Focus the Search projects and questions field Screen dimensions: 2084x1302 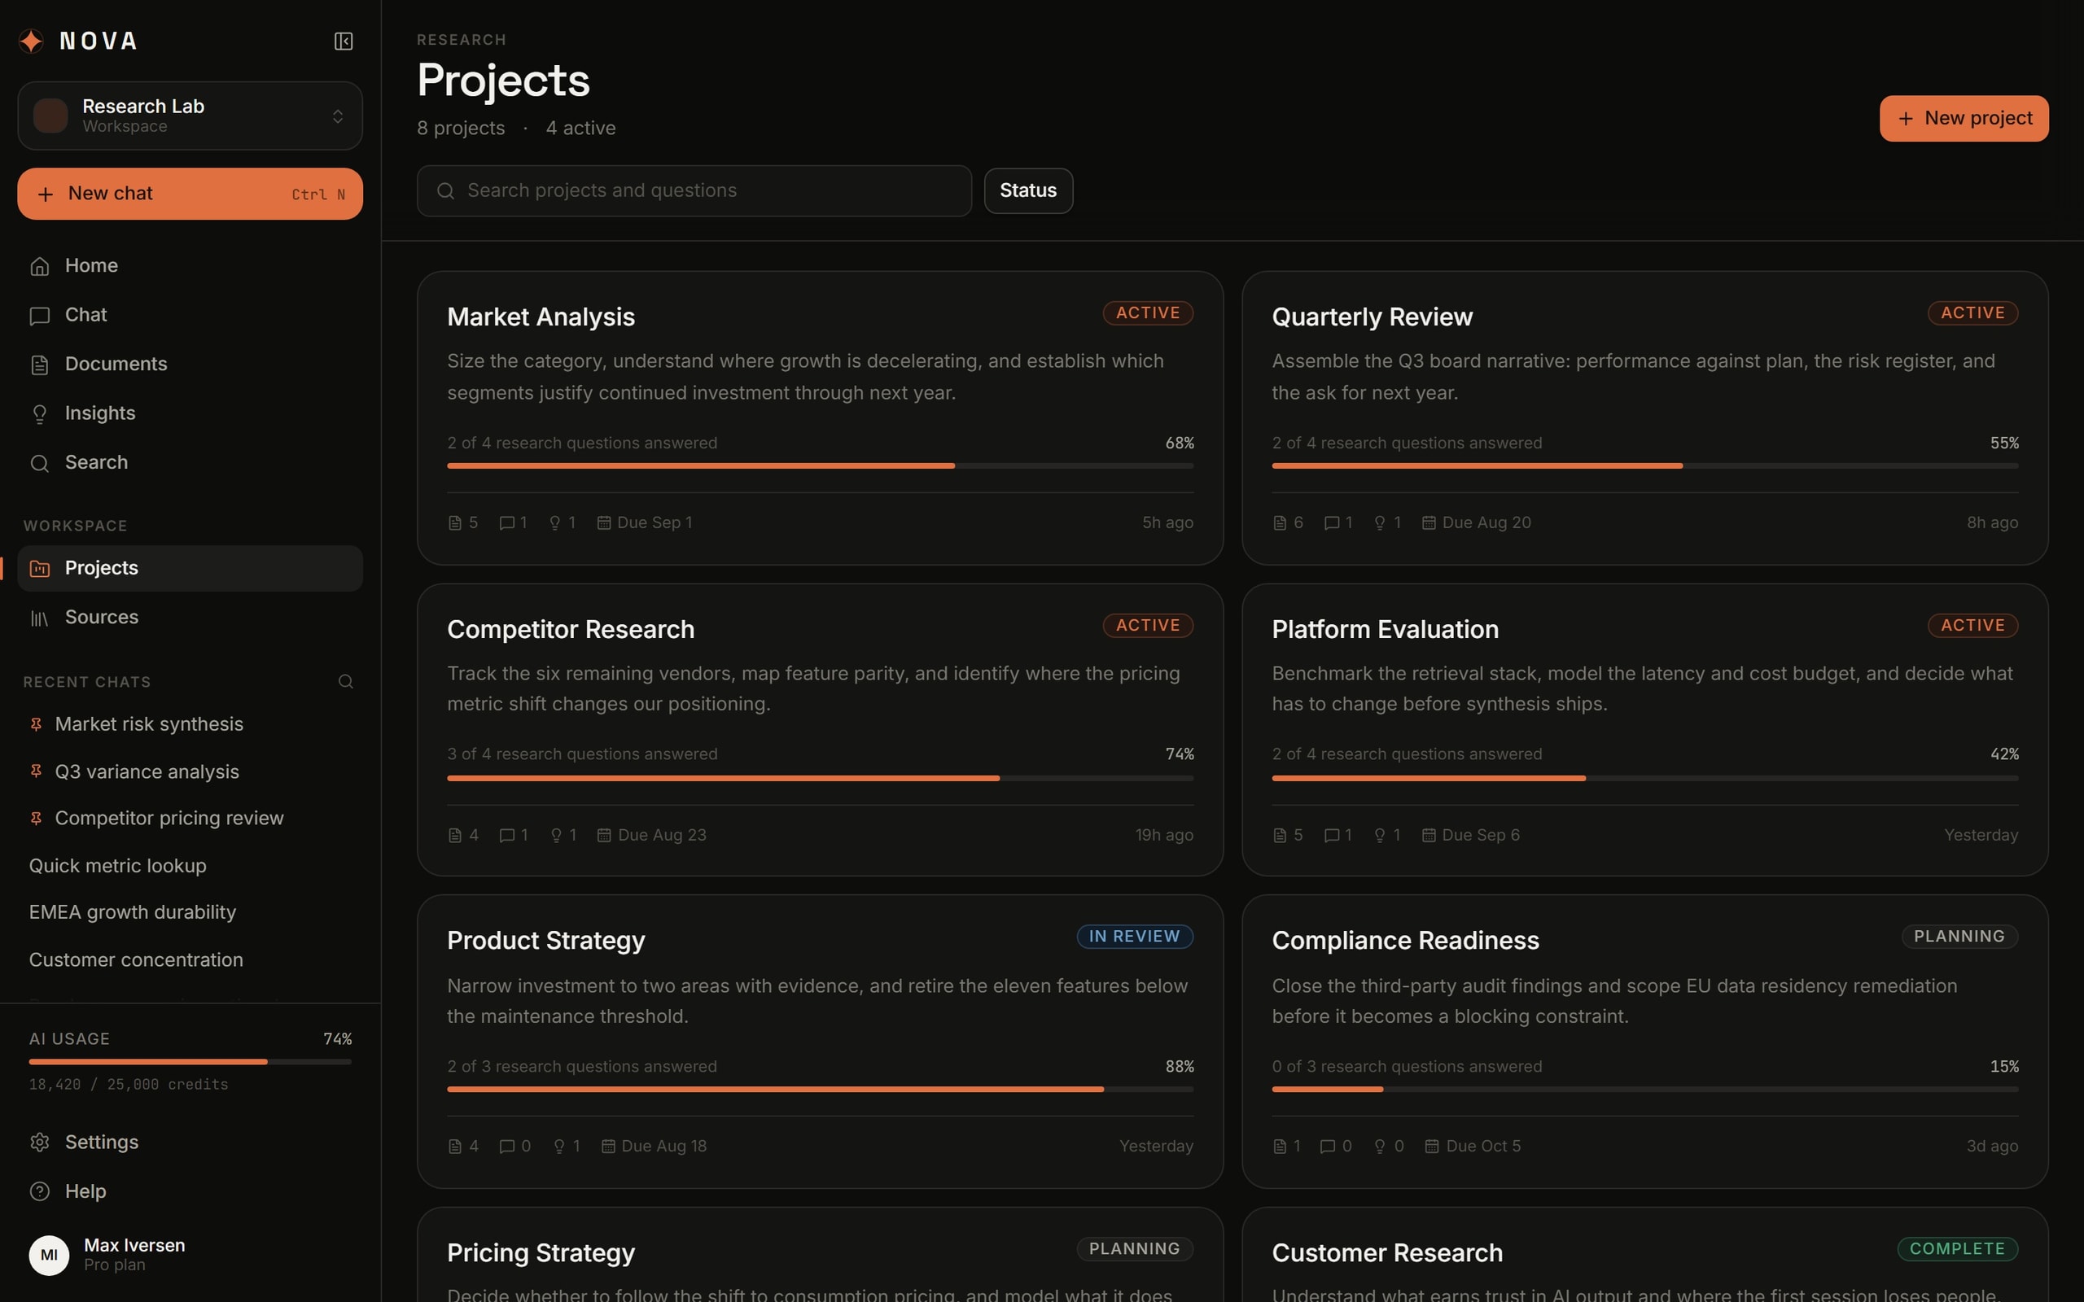click(x=694, y=191)
